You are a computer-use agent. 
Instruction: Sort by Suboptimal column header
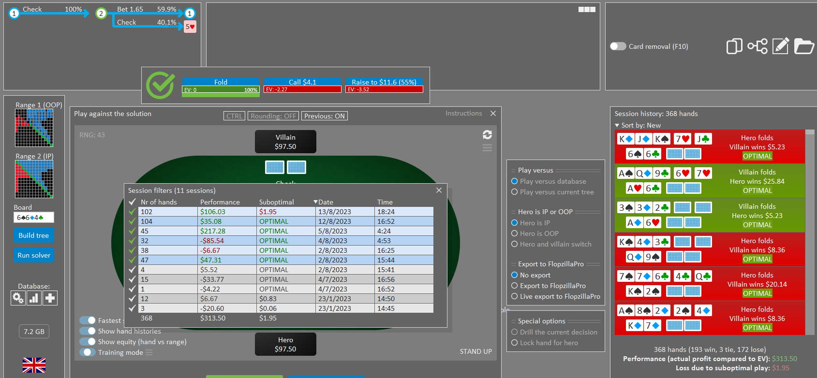click(x=277, y=202)
